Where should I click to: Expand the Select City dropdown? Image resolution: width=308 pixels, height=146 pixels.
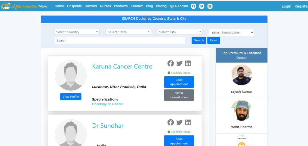tap(180, 32)
